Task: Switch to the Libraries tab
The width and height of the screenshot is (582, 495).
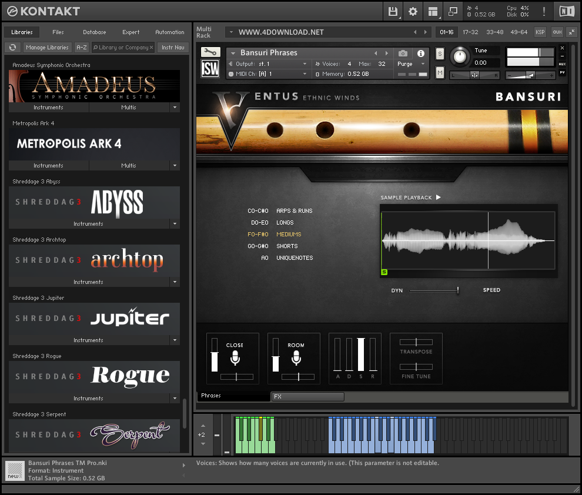Action: pyautogui.click(x=22, y=32)
